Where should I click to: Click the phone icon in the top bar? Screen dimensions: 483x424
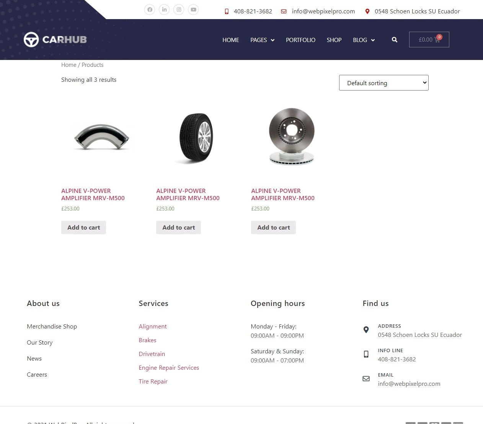[x=227, y=11]
